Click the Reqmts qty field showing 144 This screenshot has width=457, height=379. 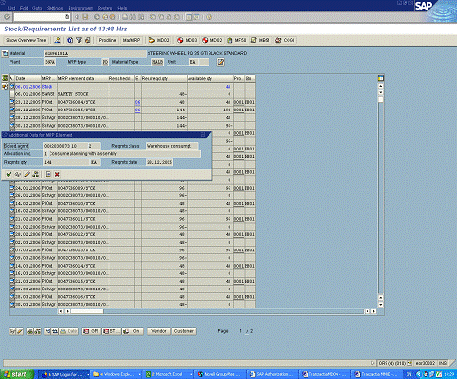pos(67,162)
